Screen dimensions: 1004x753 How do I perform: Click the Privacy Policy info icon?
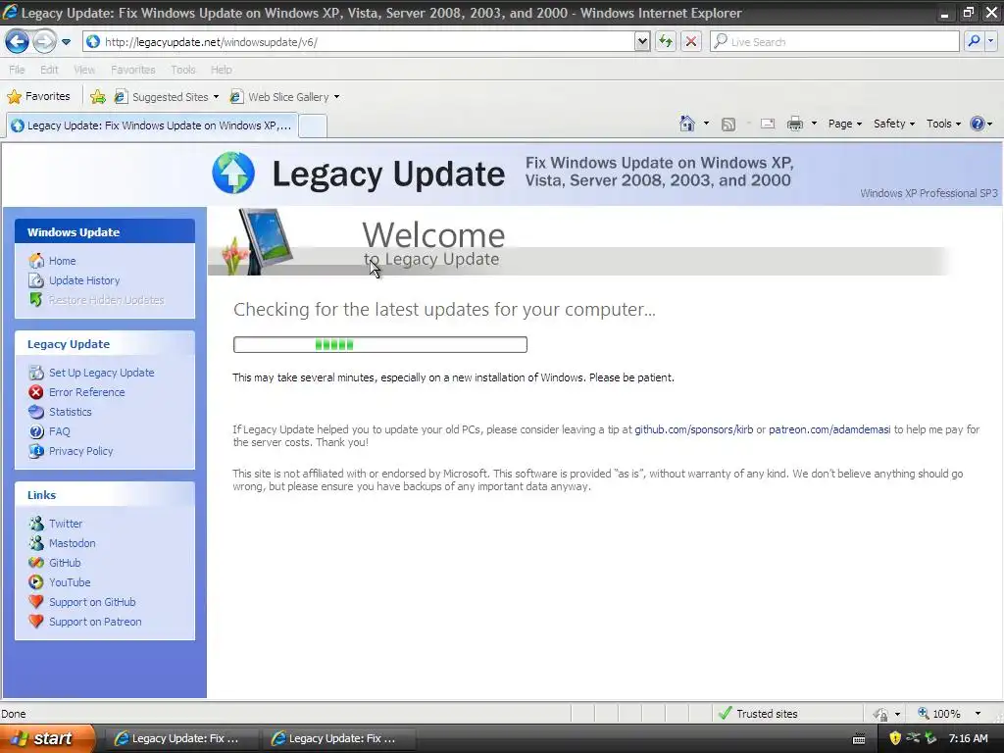coord(36,451)
